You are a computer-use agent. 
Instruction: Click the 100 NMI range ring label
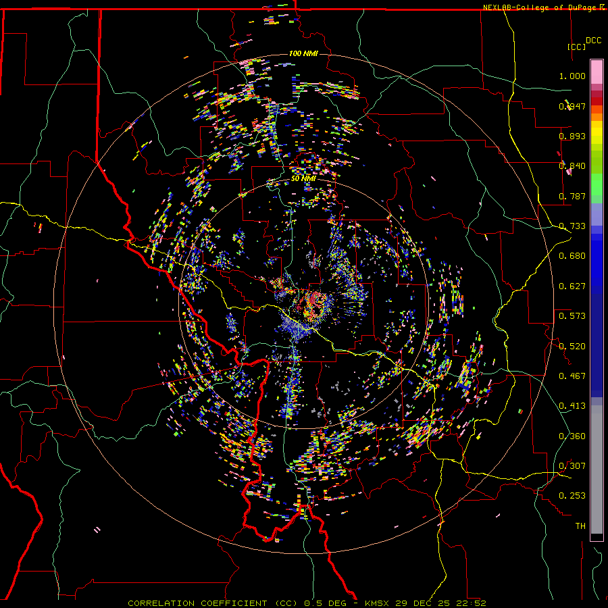303,53
